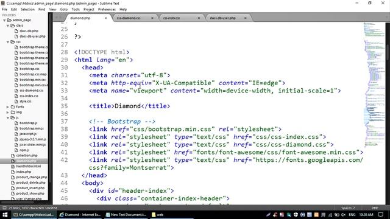Close the diamond.php tab
Image resolution: width=390 pixels, height=219 pixels.
pos(105,18)
